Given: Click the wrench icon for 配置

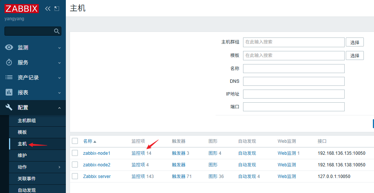Looking at the screenshot, I should (x=9, y=108).
